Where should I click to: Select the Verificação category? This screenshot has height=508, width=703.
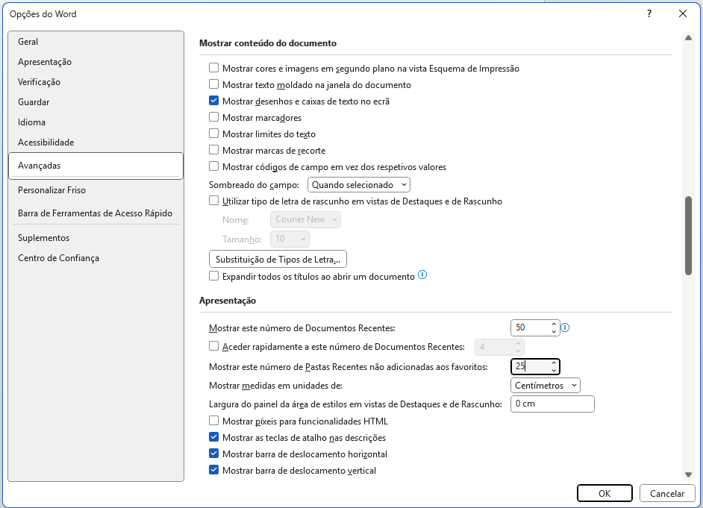pos(40,82)
